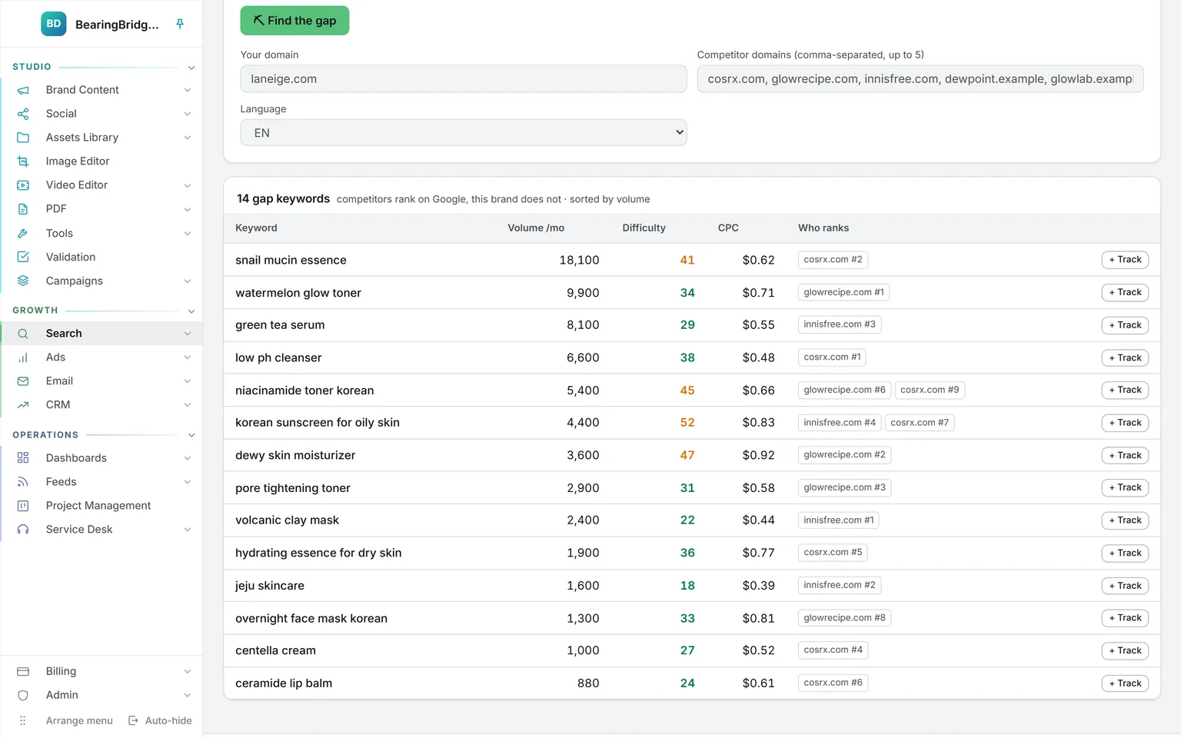The width and height of the screenshot is (1181, 738).
Task: Collapse the OPERATIONS section
Action: (x=191, y=435)
